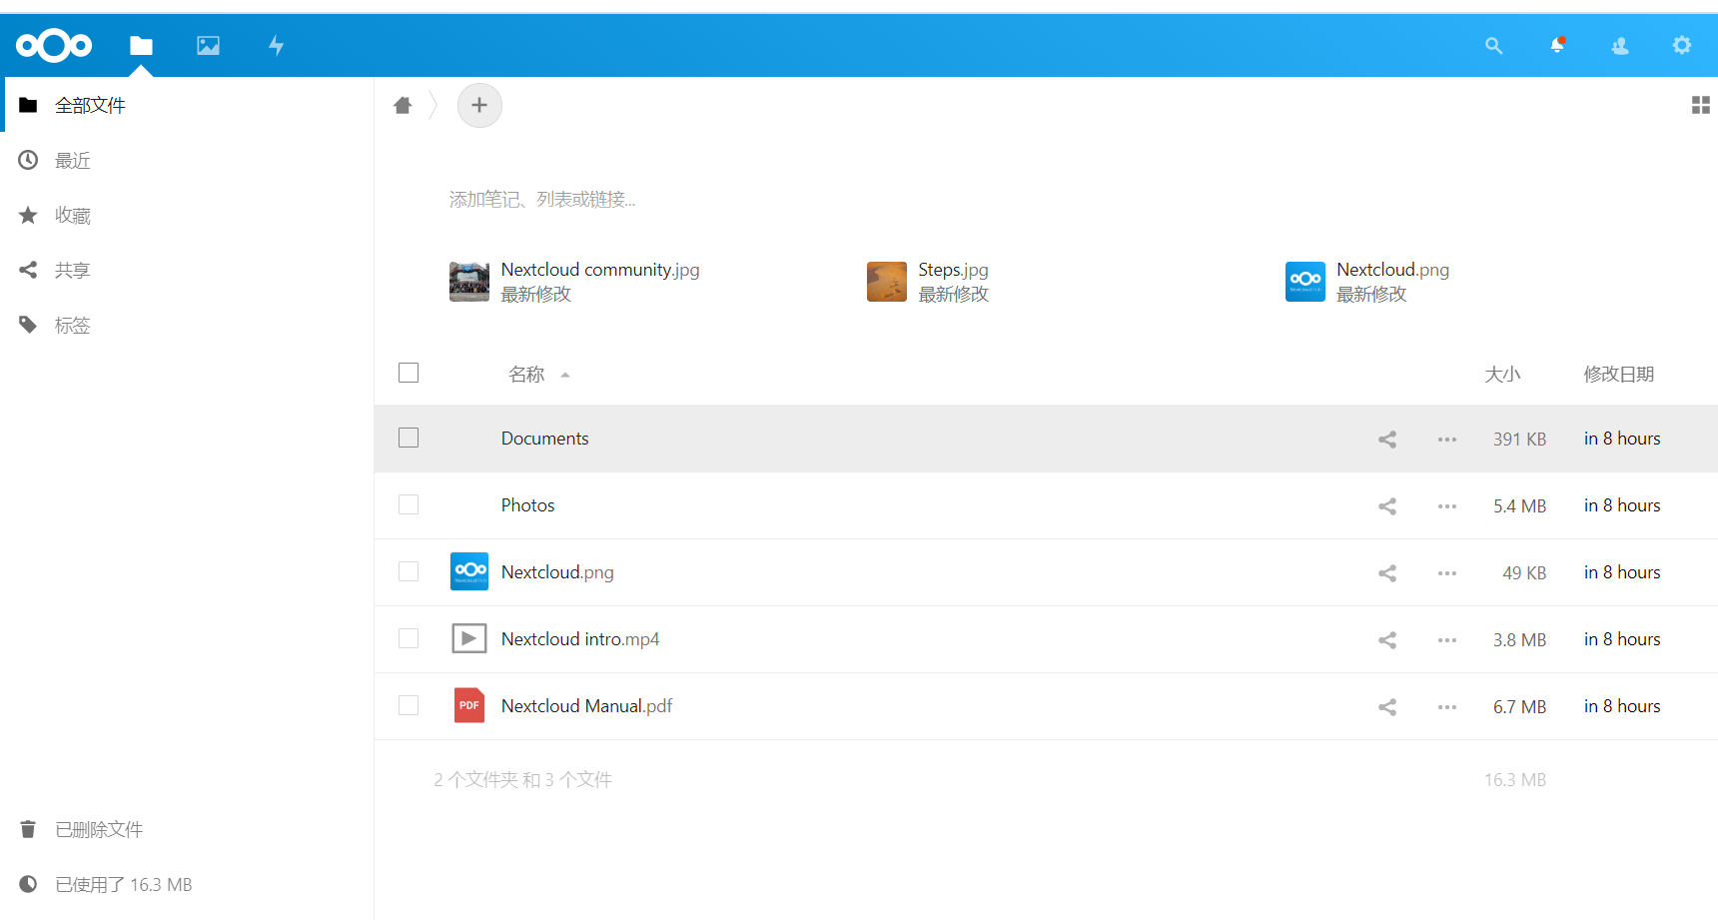Image resolution: width=1718 pixels, height=920 pixels.
Task: Select the Photos folder checkbox
Action: pos(409,504)
